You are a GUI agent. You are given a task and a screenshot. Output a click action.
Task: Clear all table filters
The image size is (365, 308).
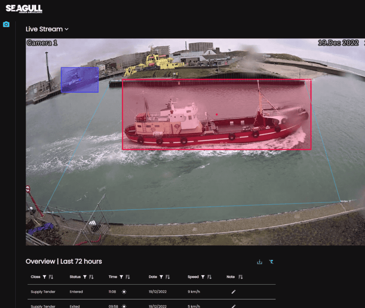(x=271, y=262)
